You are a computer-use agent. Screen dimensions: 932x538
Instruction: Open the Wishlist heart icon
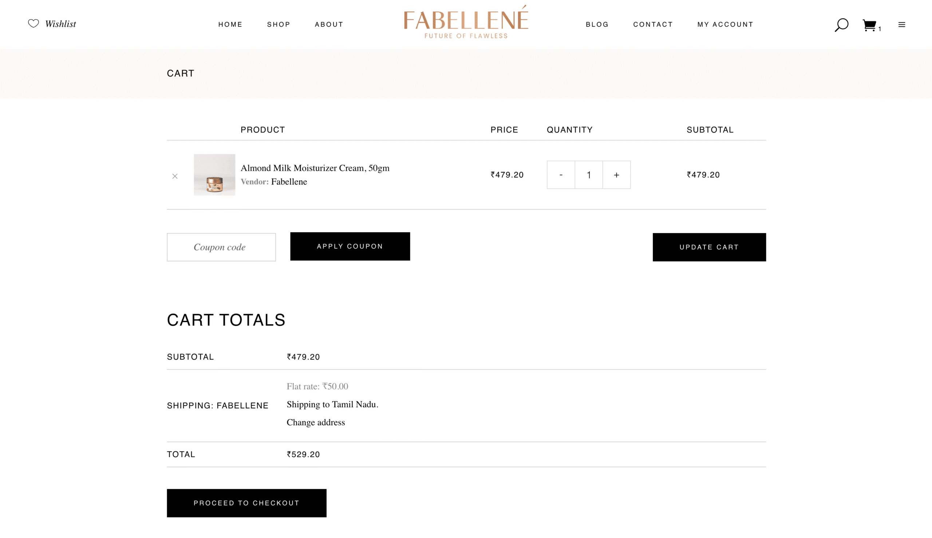[33, 24]
